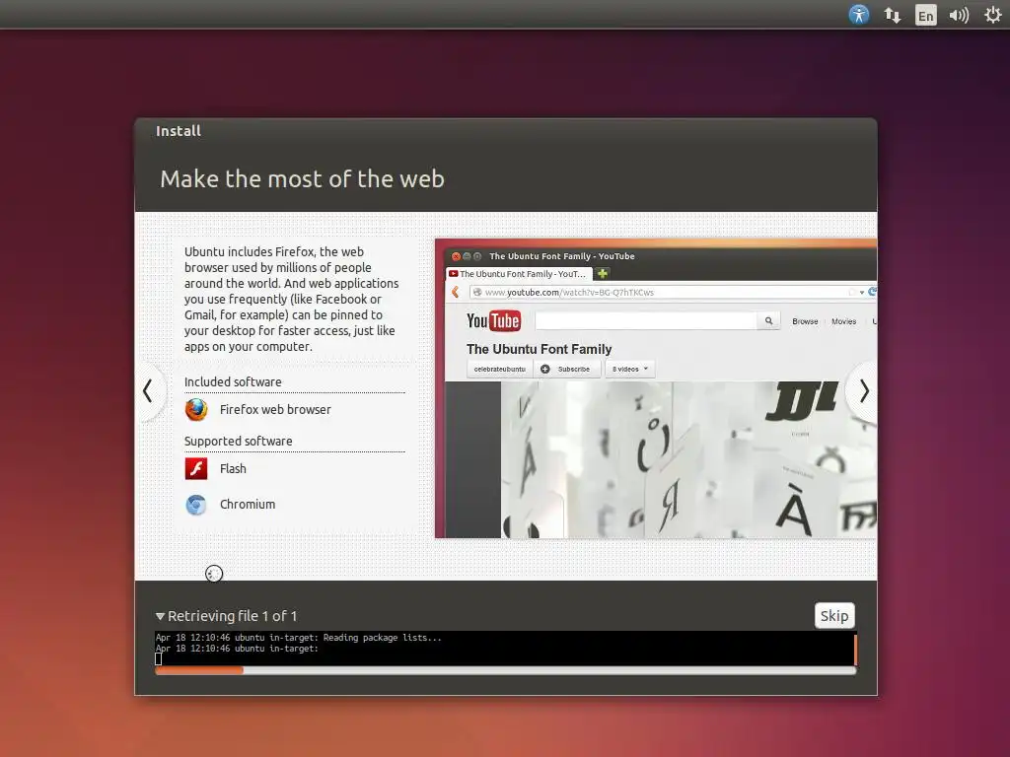Click the Reading package lists log line
Image resolution: width=1010 pixels, height=757 pixels.
click(x=298, y=638)
